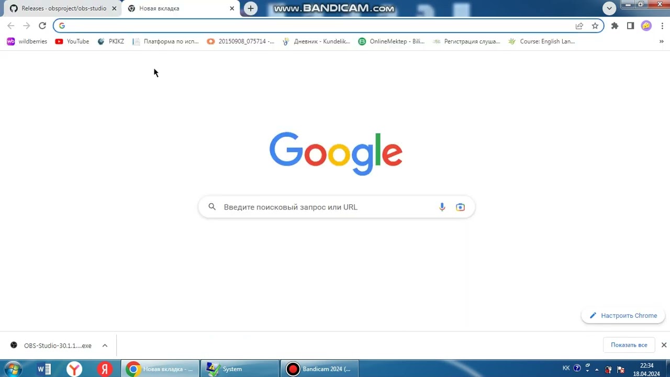Show hidden tray icons arrow

pyautogui.click(x=597, y=369)
